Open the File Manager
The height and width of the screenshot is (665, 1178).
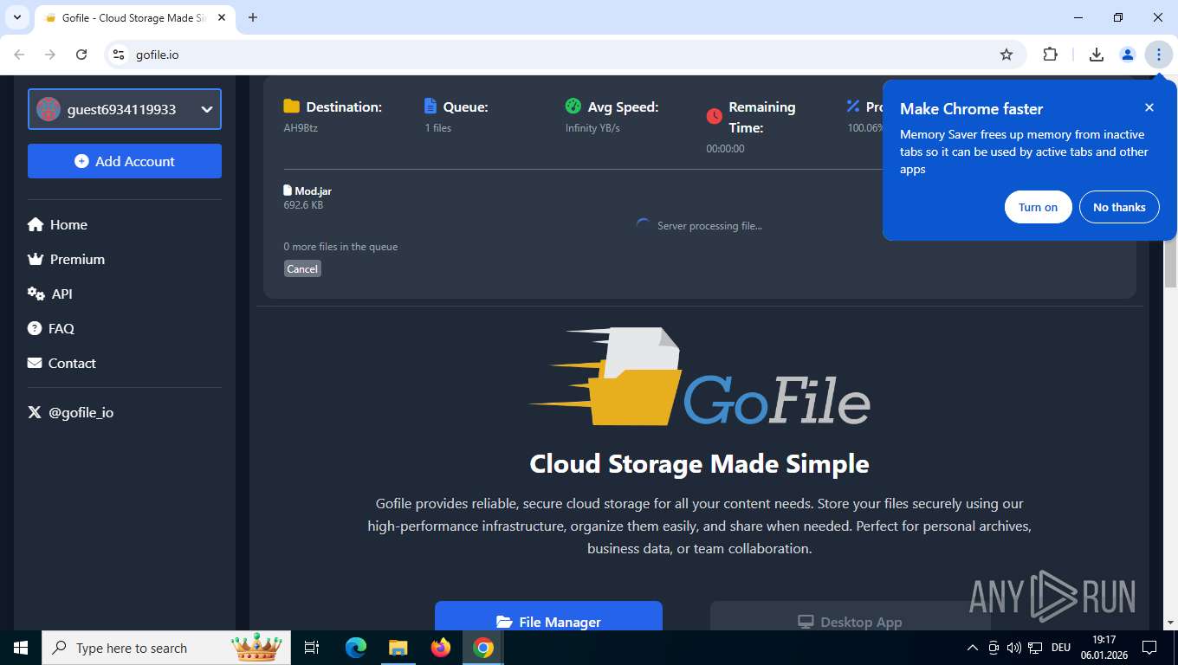[x=548, y=616]
